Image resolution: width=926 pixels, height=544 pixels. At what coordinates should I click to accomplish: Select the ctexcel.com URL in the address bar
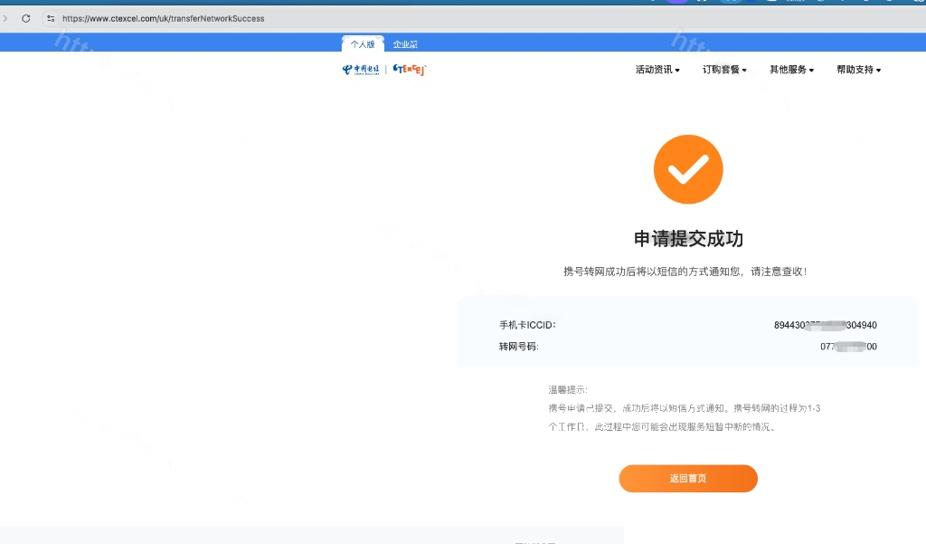(164, 18)
